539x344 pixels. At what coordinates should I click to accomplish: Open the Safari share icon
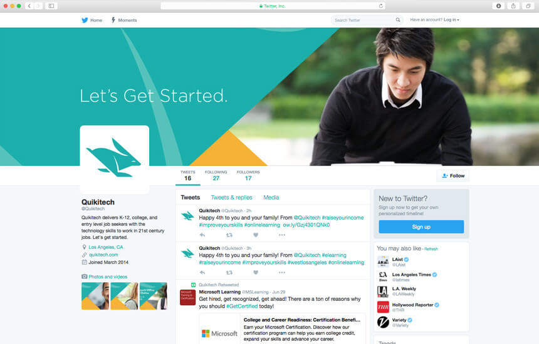[513, 6]
